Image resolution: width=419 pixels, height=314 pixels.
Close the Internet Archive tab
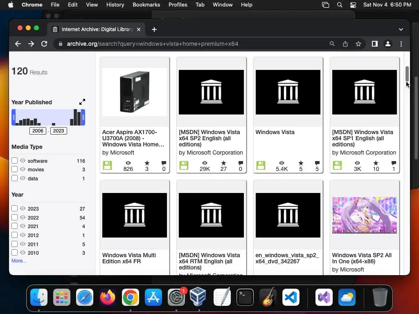pyautogui.click(x=139, y=29)
